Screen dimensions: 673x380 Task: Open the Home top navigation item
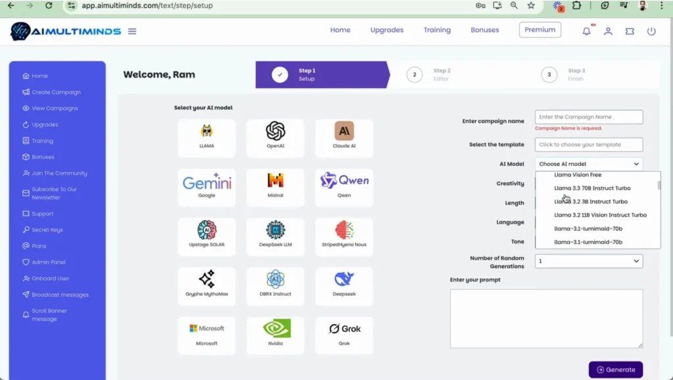(340, 30)
